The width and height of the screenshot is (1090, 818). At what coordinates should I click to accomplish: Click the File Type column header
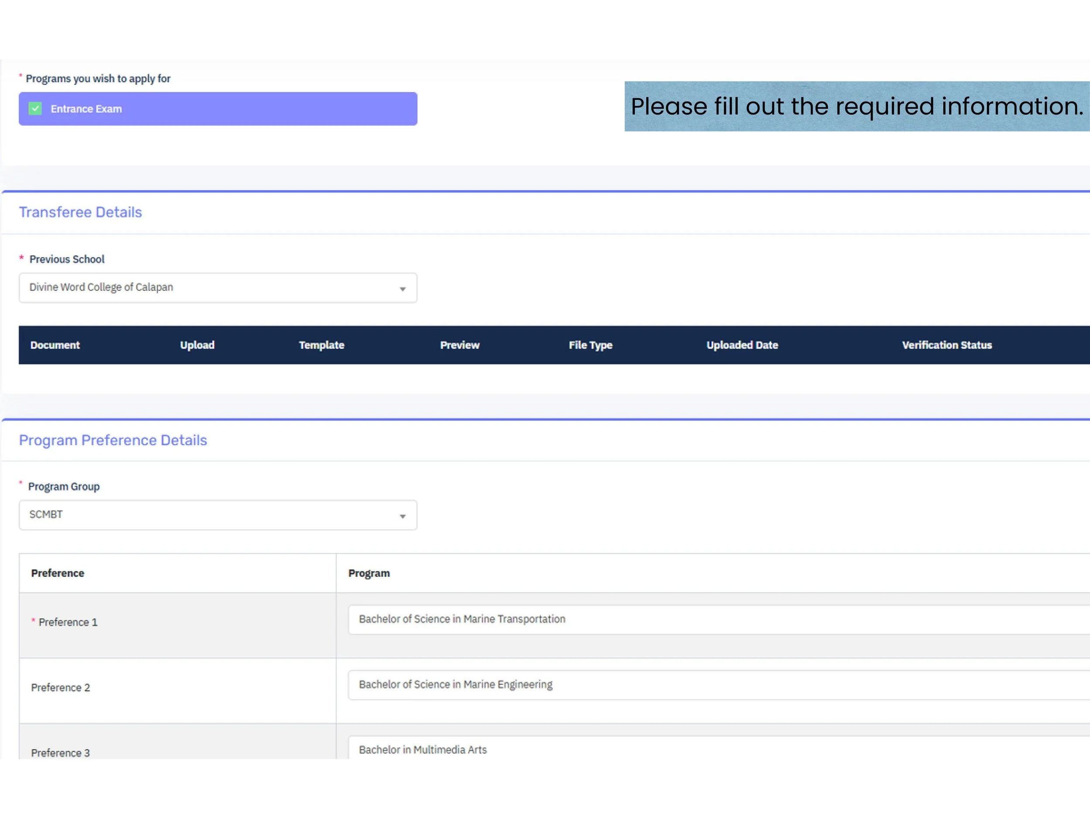(590, 345)
